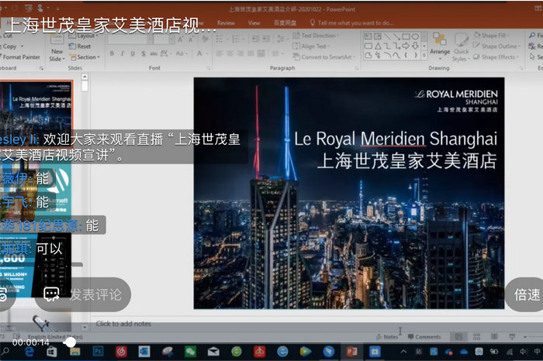This screenshot has width=543, height=361.
Task: Open the View ribbon tab
Action: click(254, 22)
